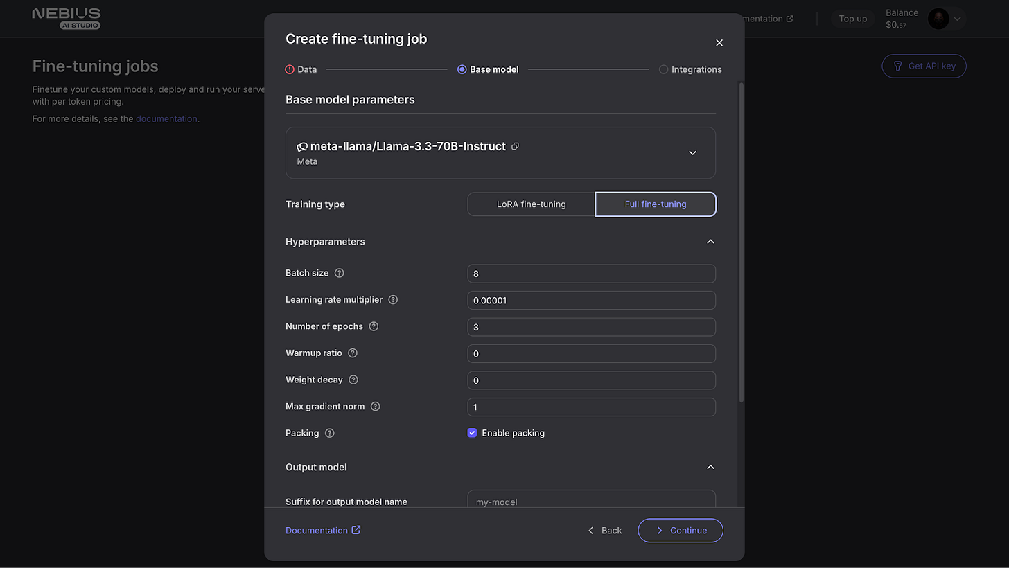The width and height of the screenshot is (1009, 568).
Task: Open Learning rate multiplier help icon
Action: click(x=393, y=300)
